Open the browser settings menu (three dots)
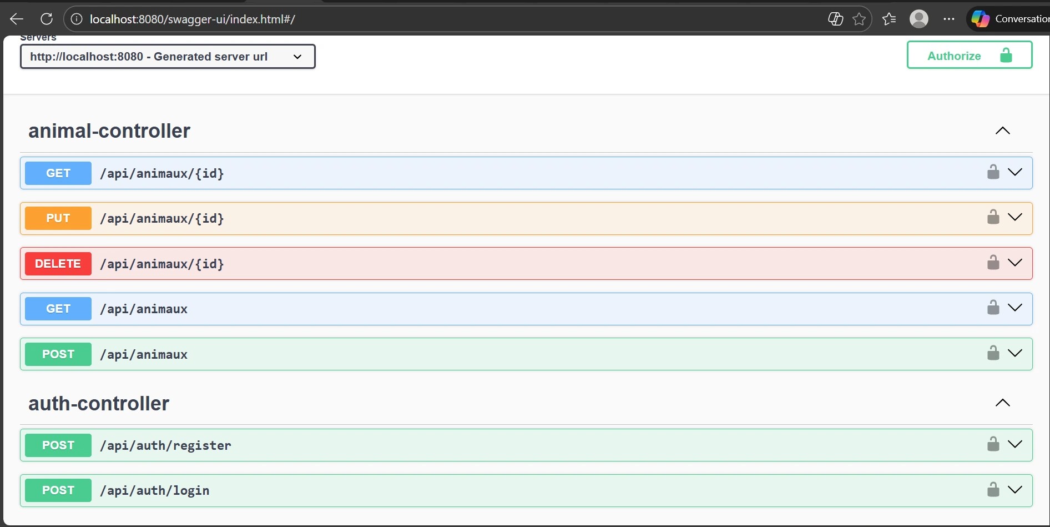This screenshot has height=527, width=1050. 949,18
